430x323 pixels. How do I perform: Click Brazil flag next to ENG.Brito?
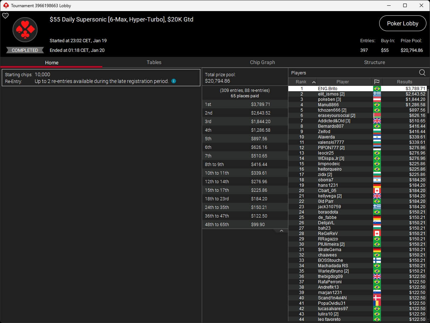click(x=377, y=89)
